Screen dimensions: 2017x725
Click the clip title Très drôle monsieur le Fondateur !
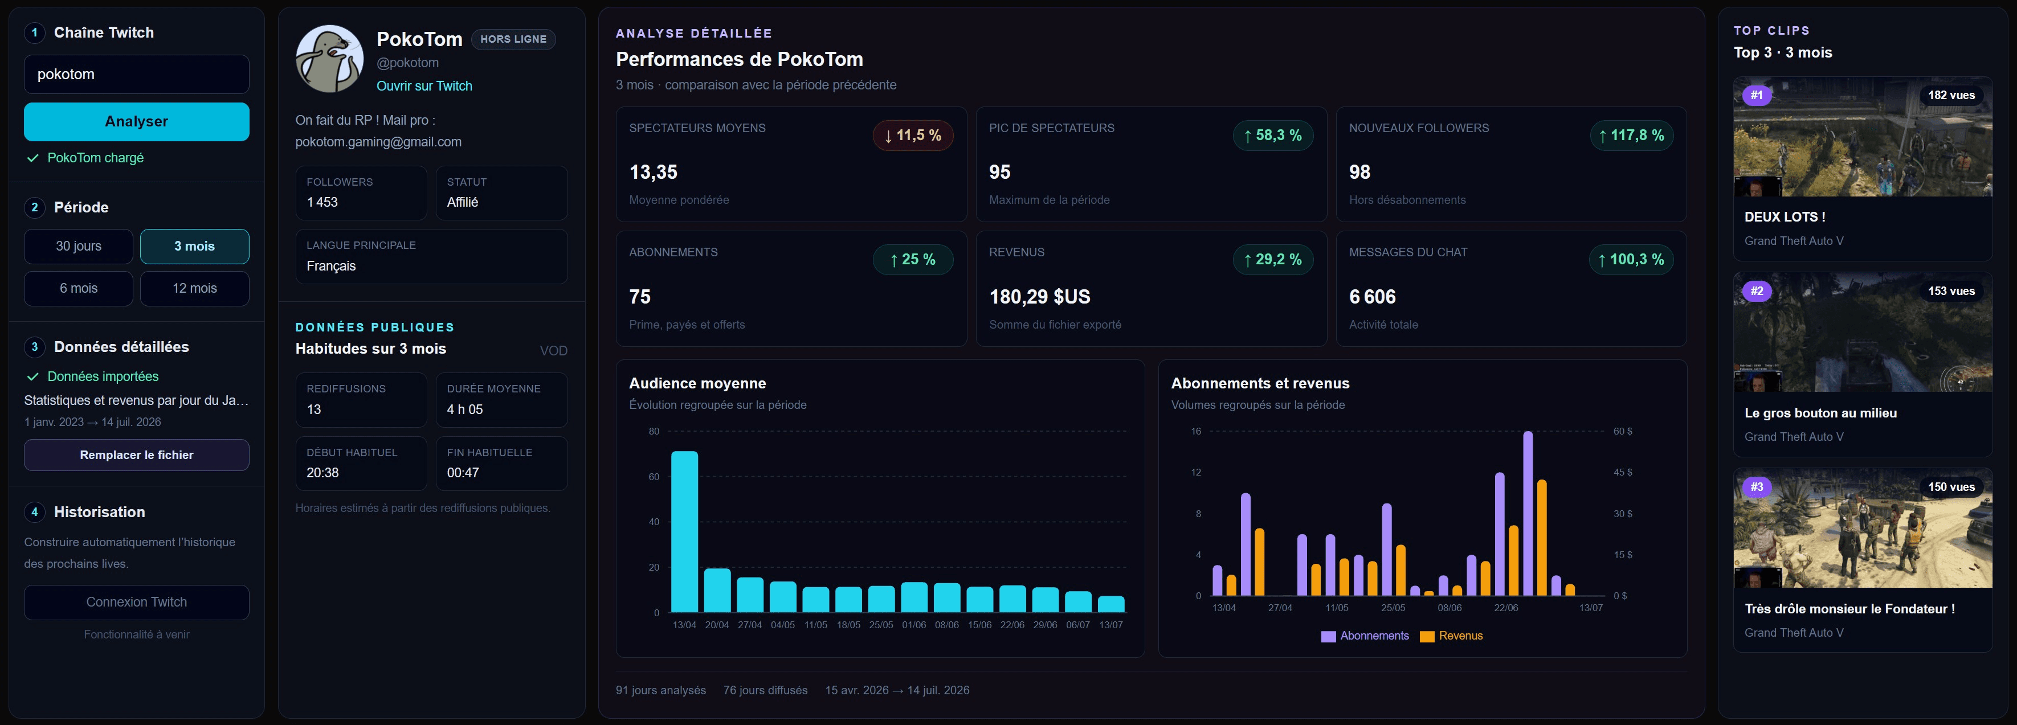(1849, 609)
